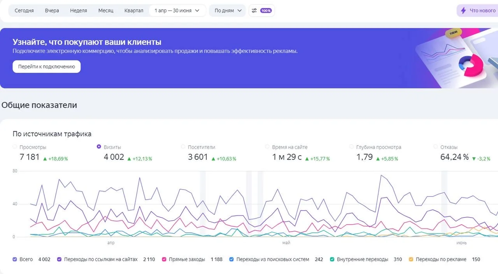
Task: Click the +10,63 % change indicator
Action: coord(224,159)
